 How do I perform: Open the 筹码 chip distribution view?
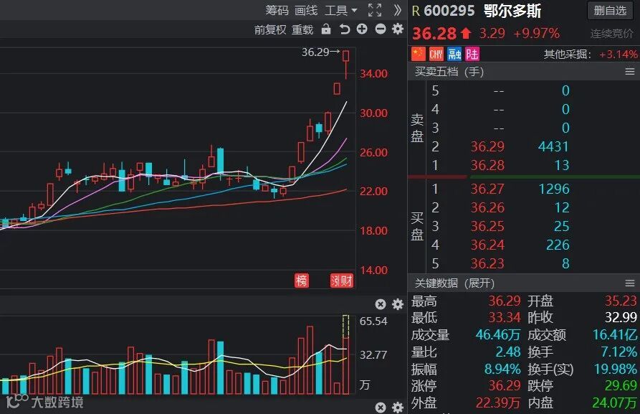pos(277,10)
